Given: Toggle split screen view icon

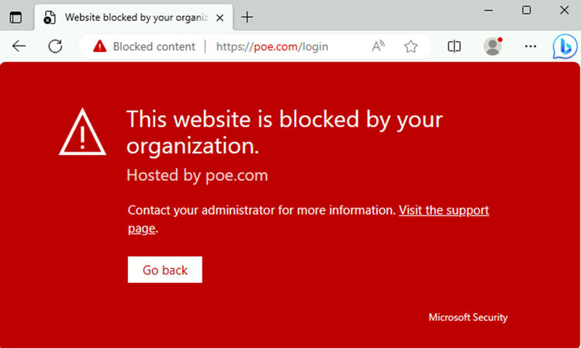Looking at the screenshot, I should pyautogui.click(x=455, y=47).
